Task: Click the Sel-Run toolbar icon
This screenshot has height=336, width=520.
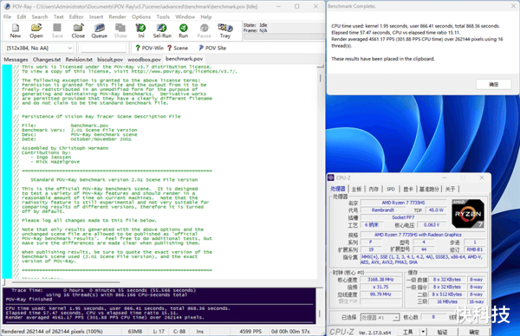Action: tap(162, 30)
